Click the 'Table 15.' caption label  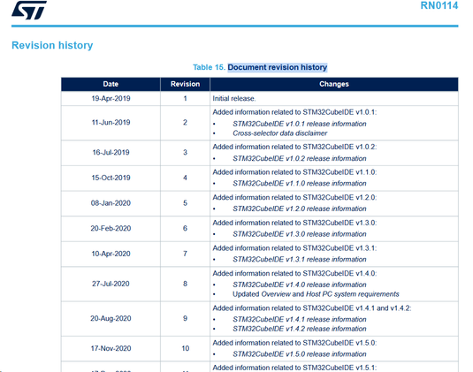(209, 67)
